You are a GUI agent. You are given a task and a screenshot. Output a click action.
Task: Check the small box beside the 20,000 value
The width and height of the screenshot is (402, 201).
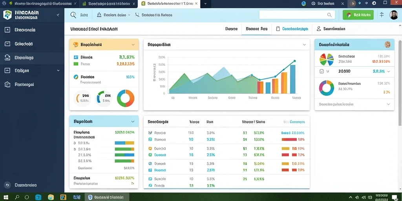click(322, 71)
